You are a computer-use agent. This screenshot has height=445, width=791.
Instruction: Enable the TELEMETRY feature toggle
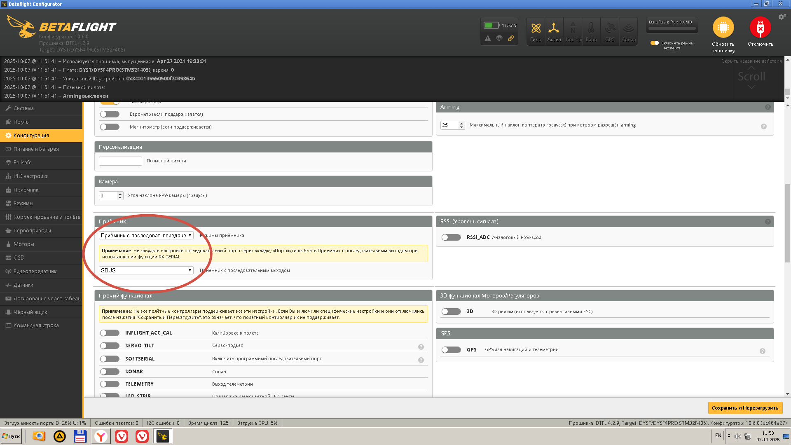[110, 384]
